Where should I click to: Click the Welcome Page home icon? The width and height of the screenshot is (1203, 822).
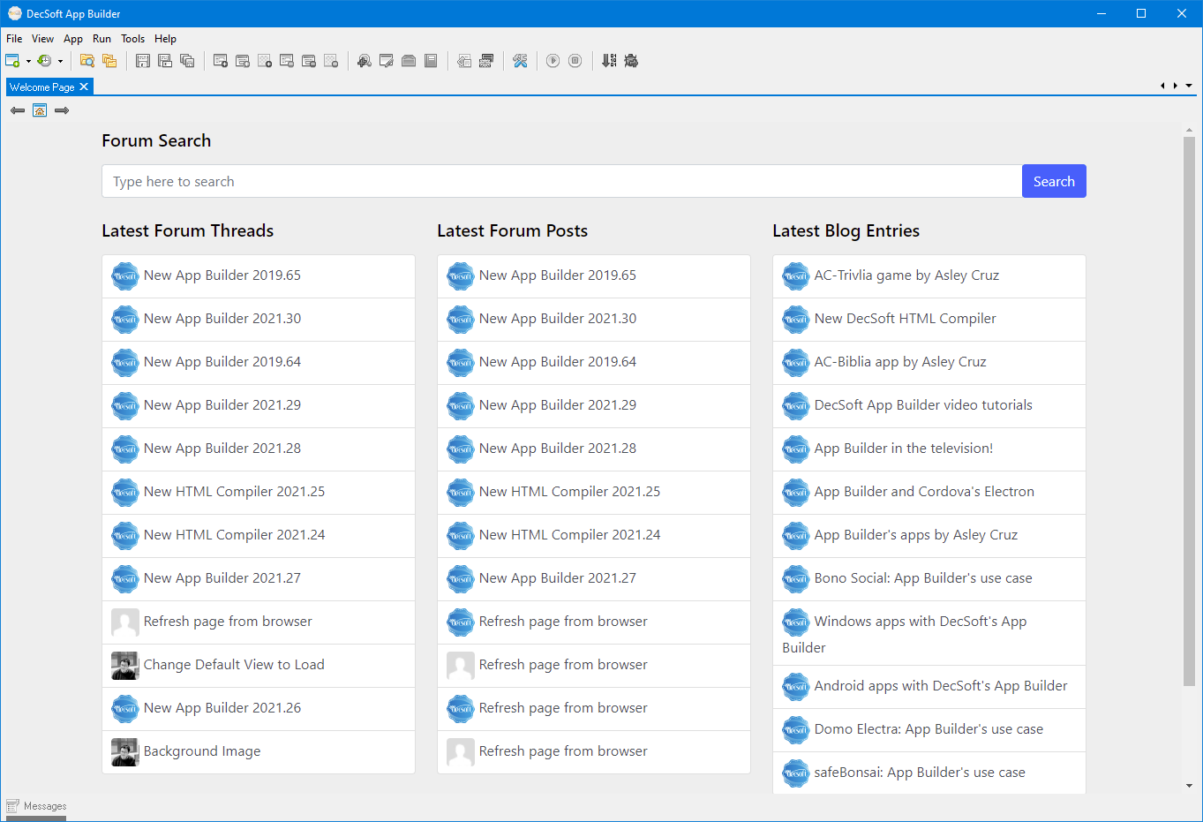[x=40, y=110]
